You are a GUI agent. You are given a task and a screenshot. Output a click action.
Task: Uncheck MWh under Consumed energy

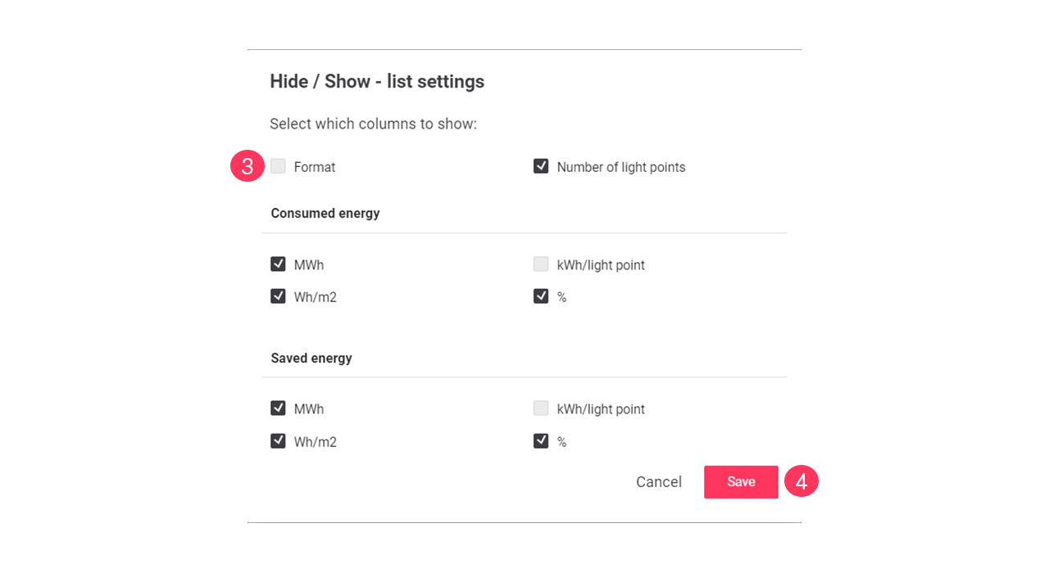(278, 264)
